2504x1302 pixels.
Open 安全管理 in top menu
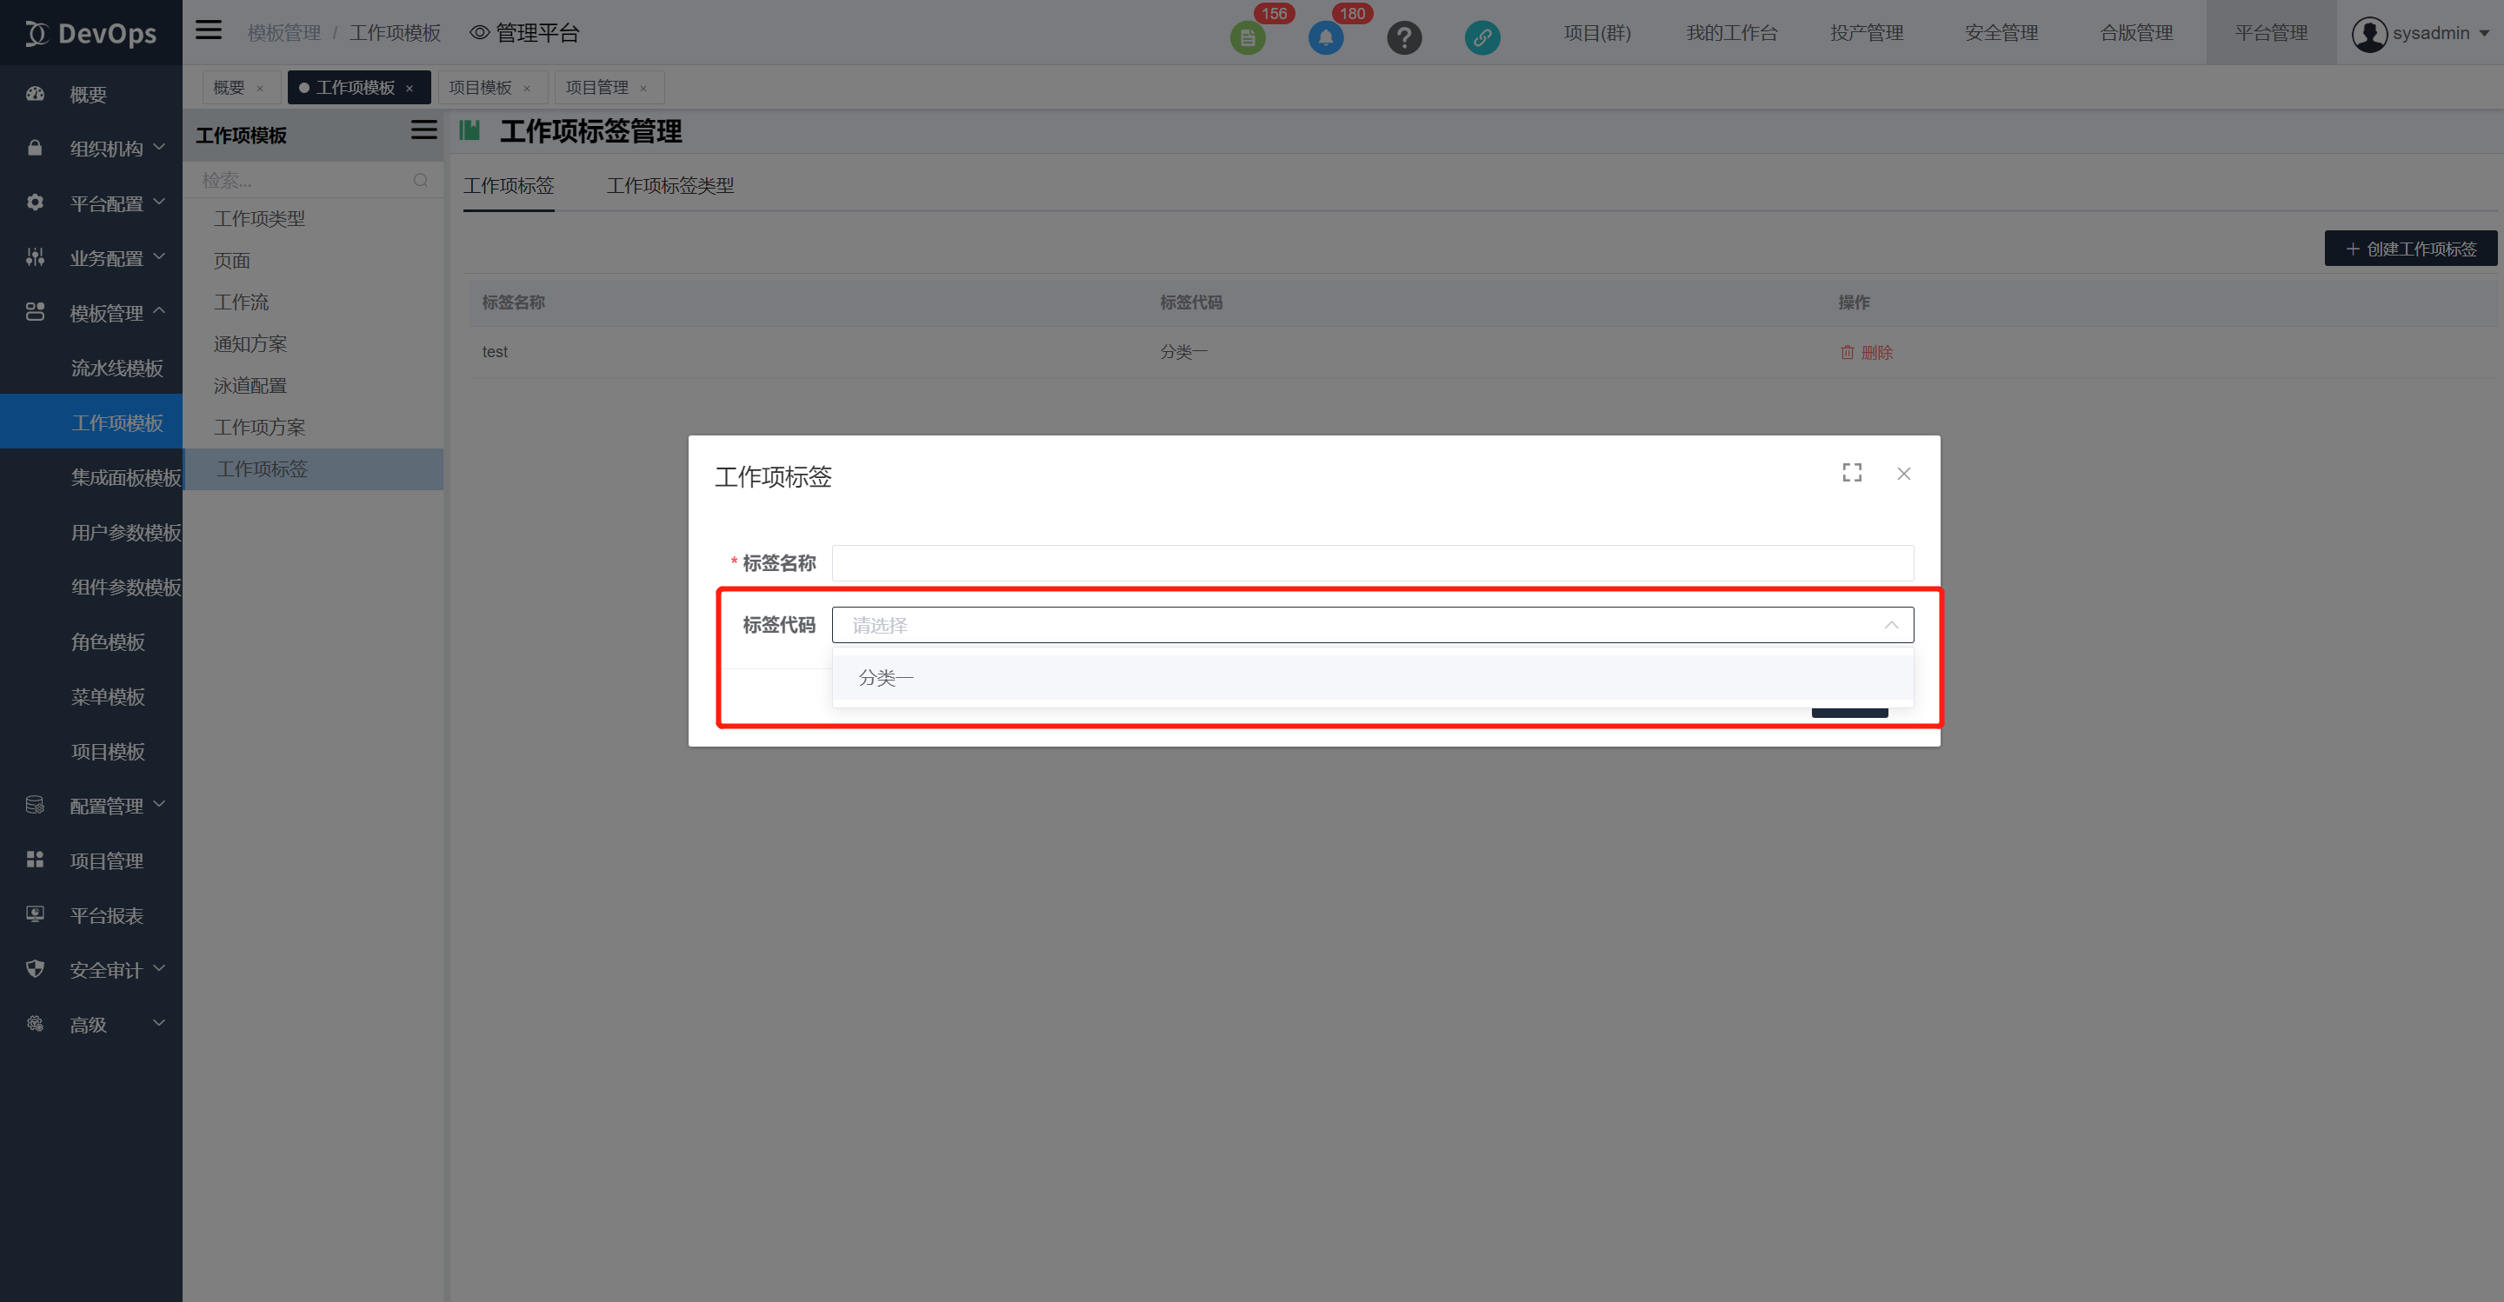2001,33
